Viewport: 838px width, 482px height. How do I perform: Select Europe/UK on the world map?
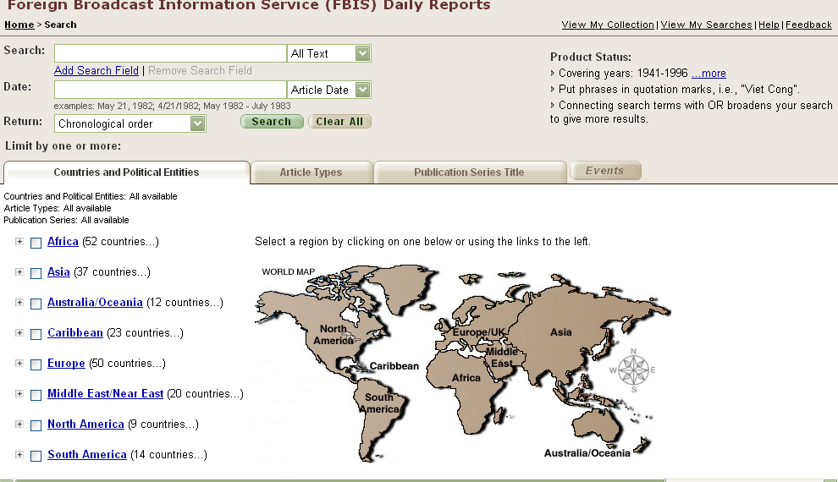coord(479,332)
